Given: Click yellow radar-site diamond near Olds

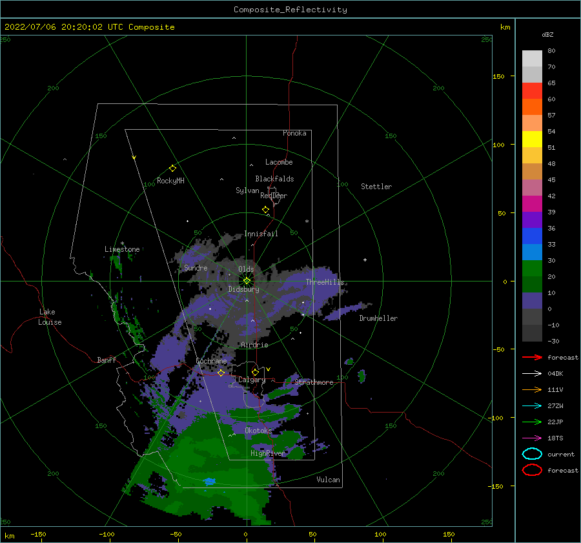Looking at the screenshot, I should tap(247, 281).
